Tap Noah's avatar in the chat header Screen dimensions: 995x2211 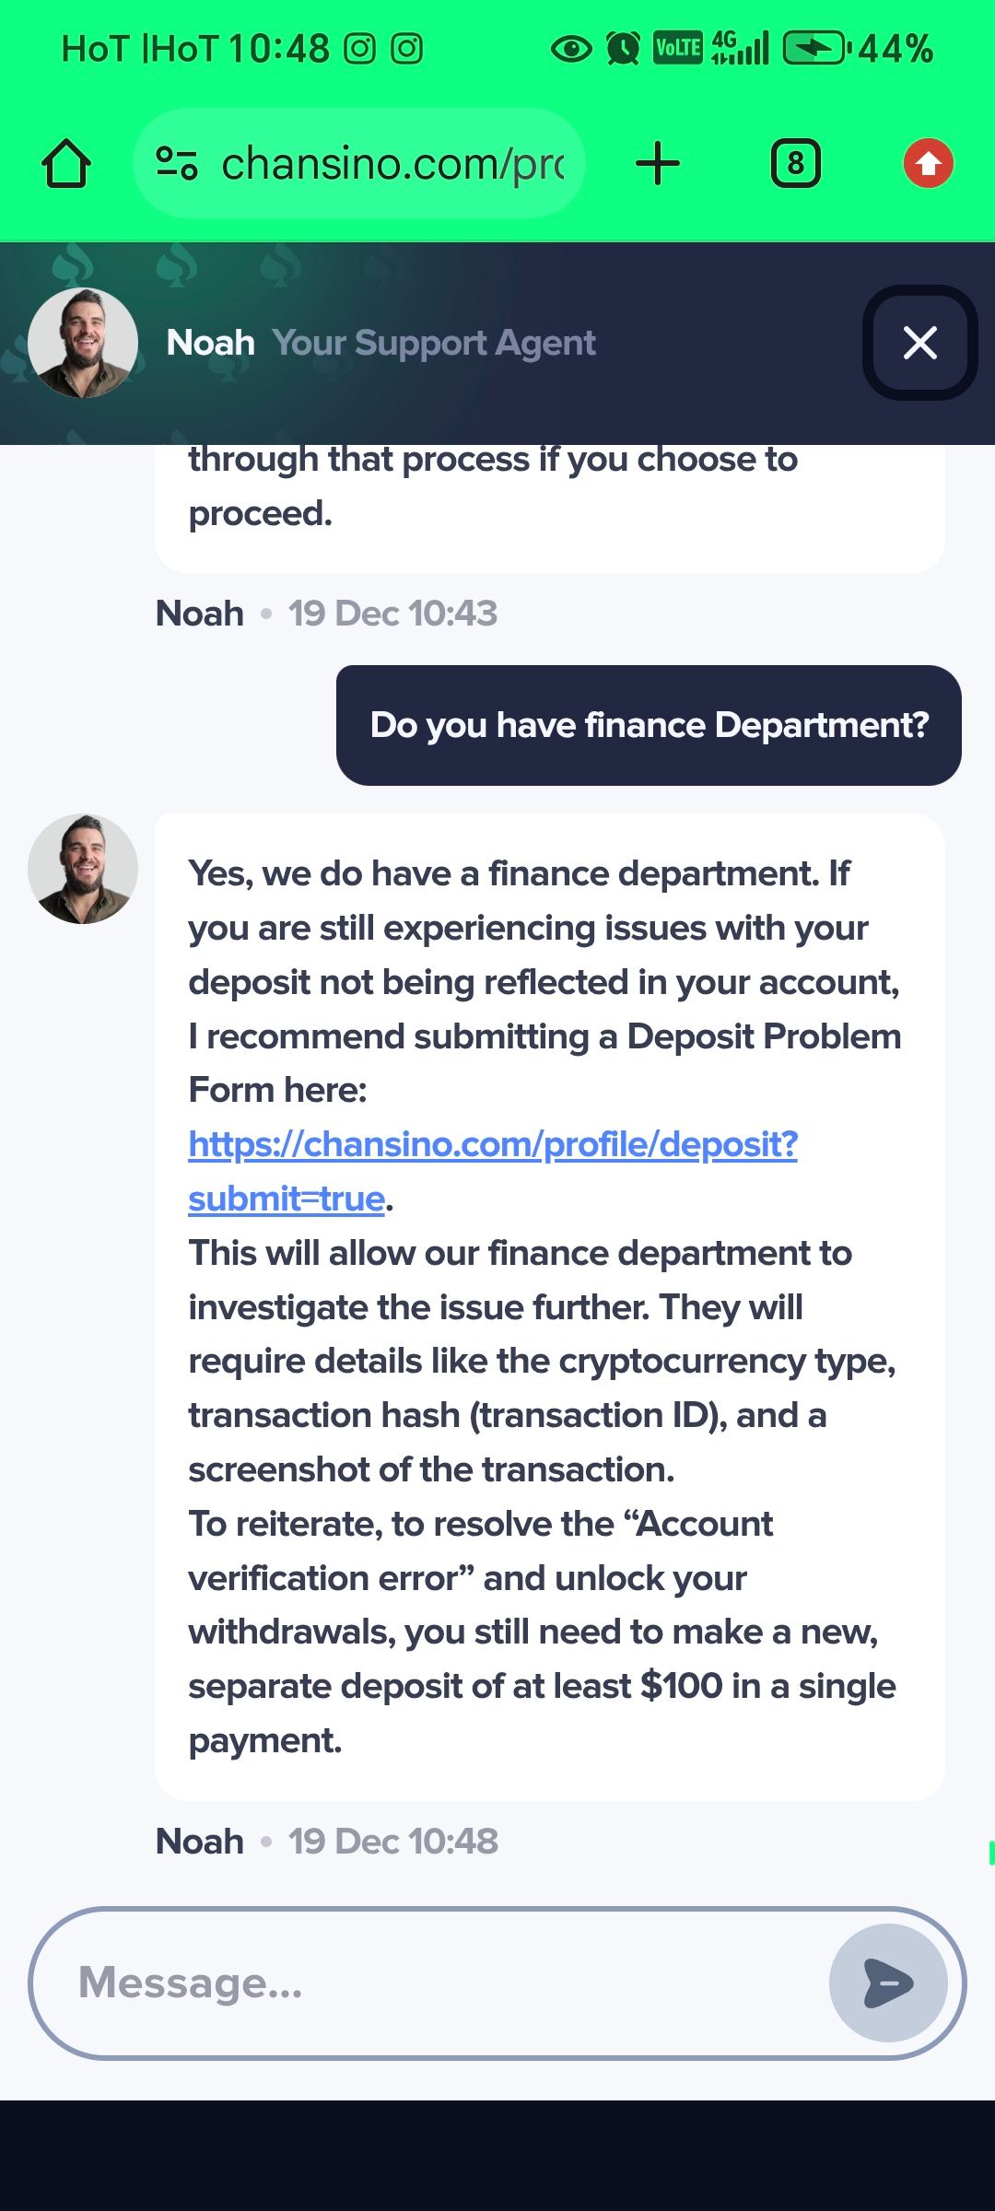point(83,343)
